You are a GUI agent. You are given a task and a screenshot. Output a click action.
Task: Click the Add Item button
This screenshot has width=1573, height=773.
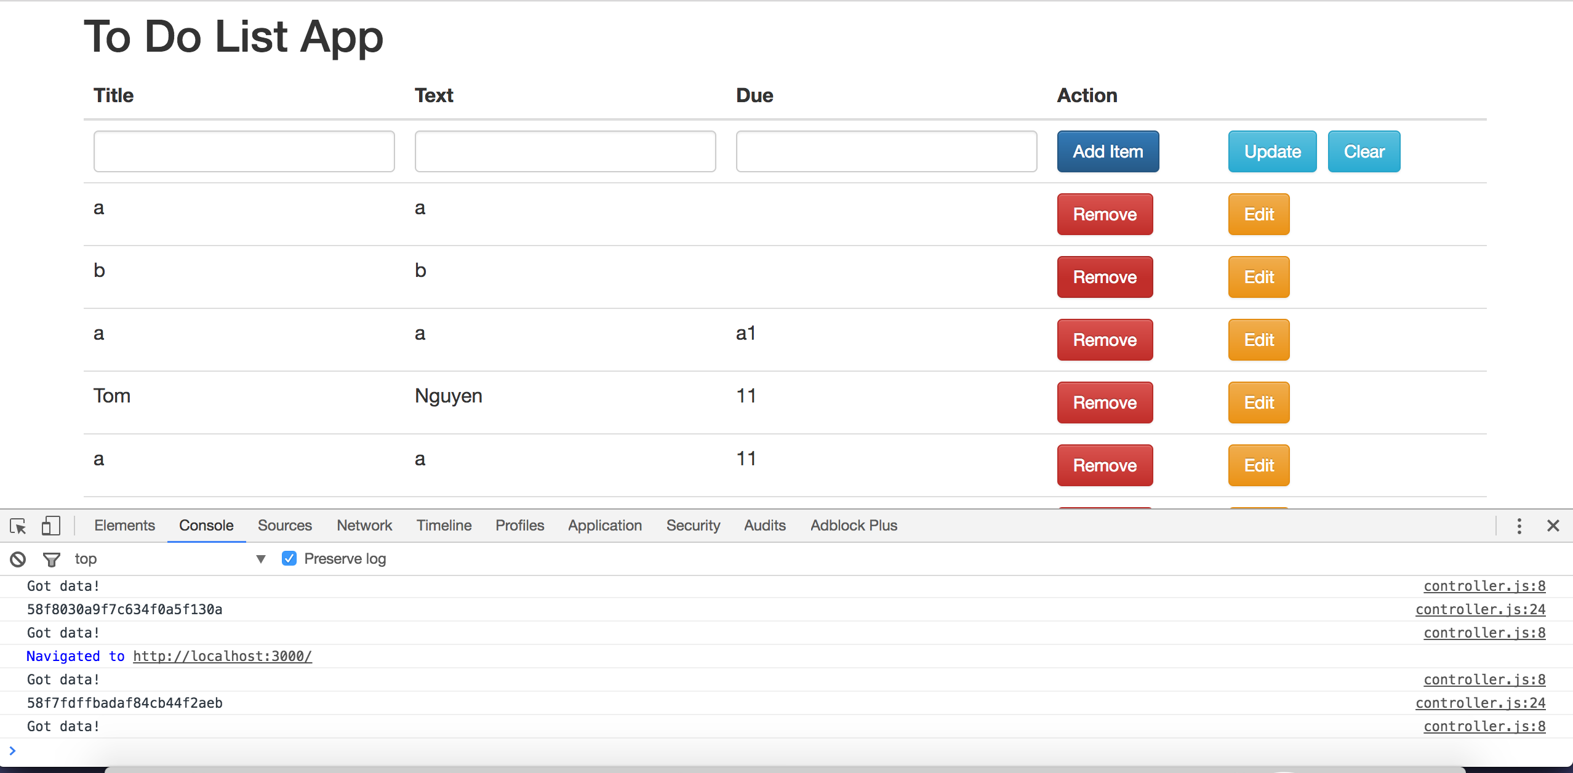coord(1108,151)
